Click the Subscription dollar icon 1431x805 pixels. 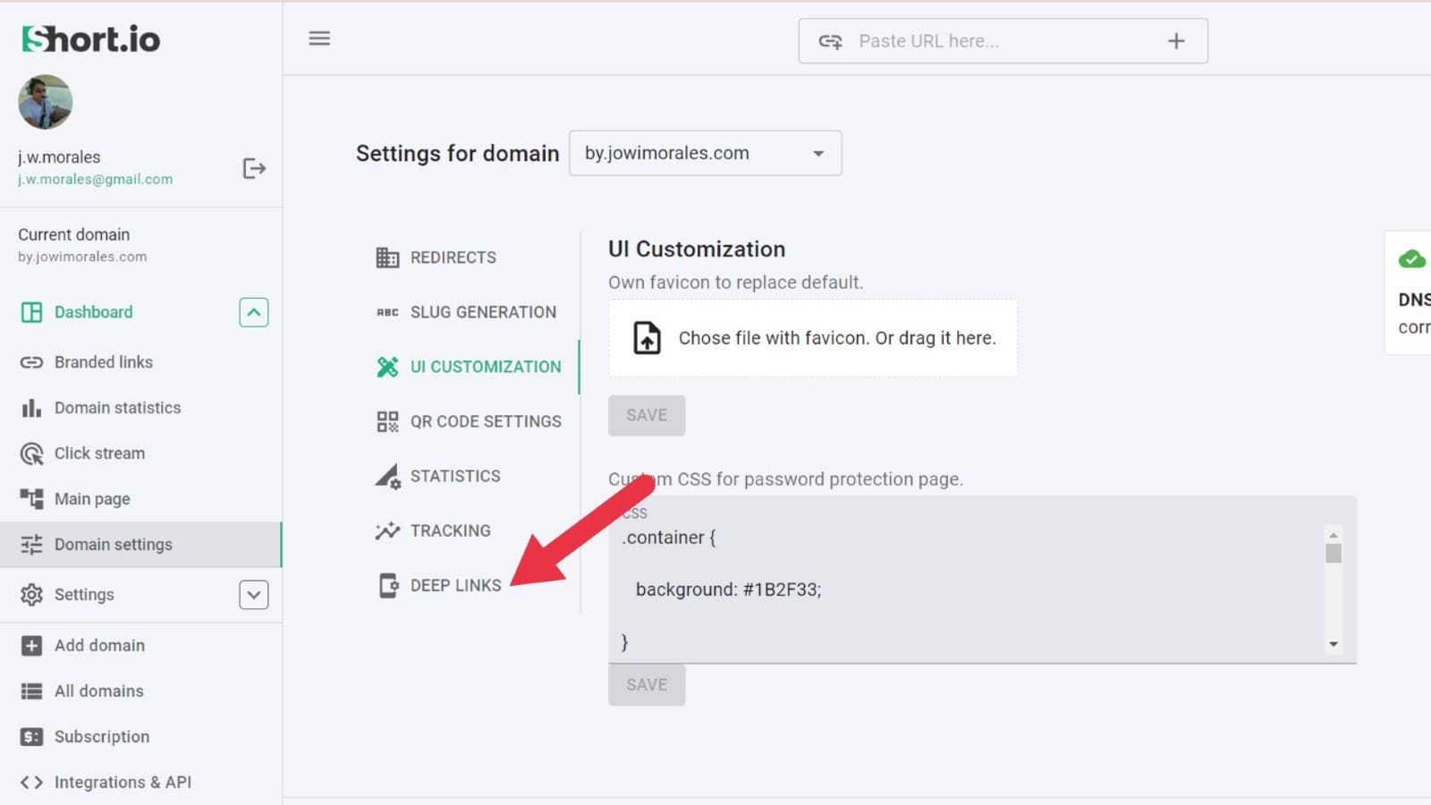coord(31,737)
